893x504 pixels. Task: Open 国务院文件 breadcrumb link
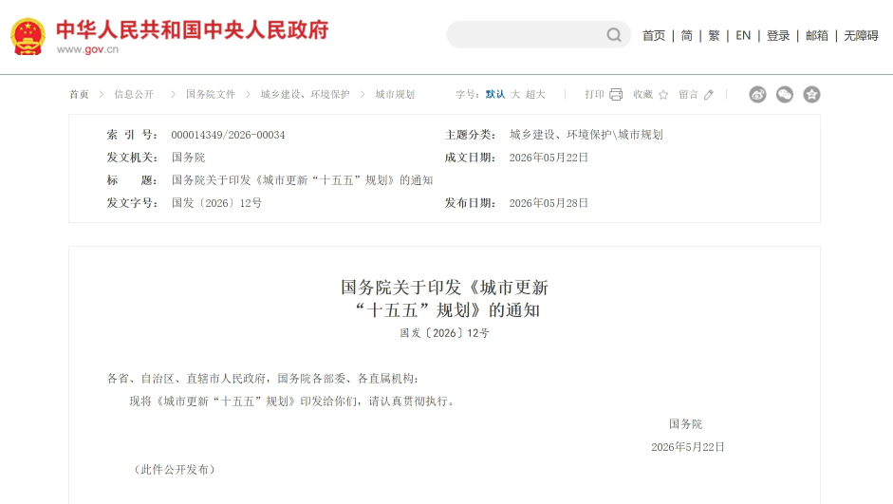(210, 95)
